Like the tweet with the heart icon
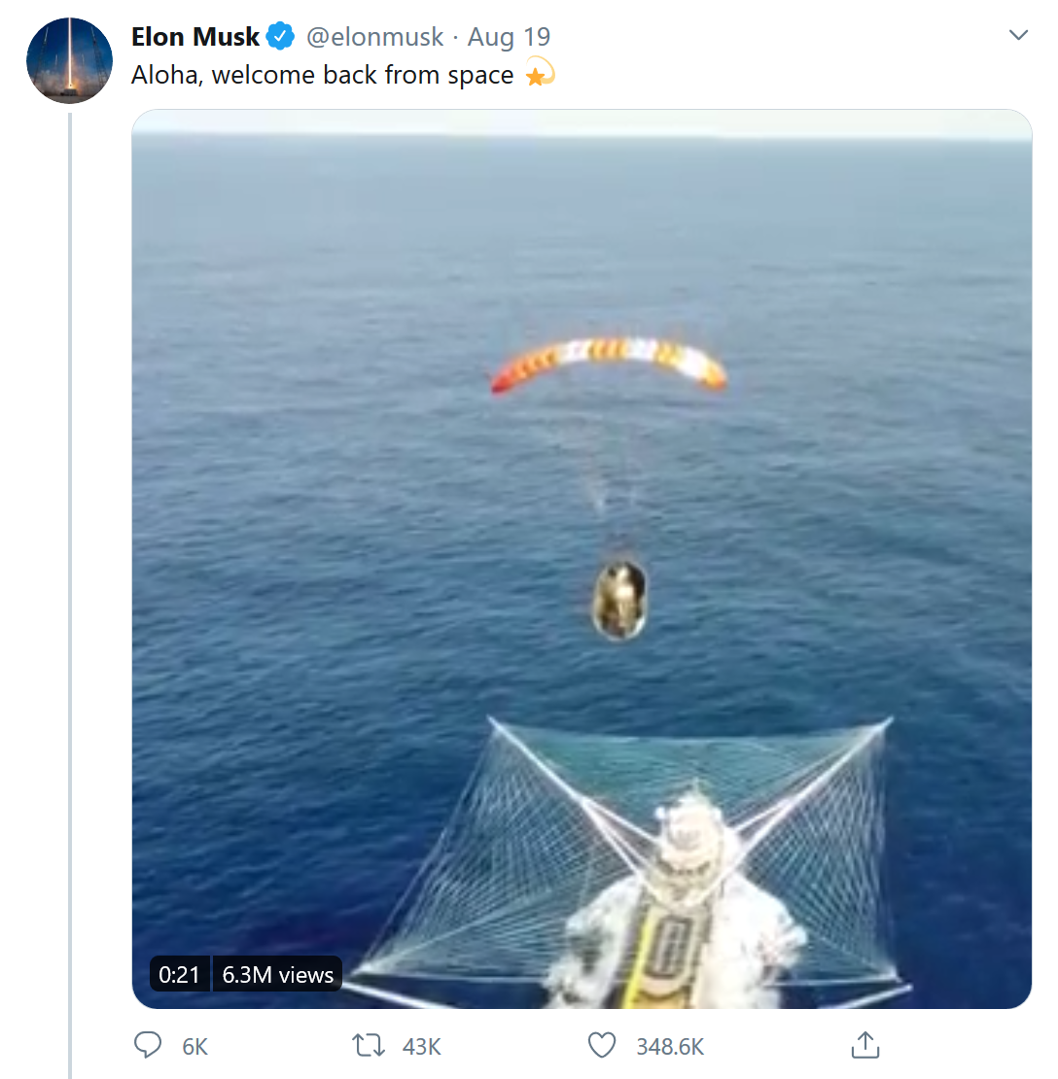Screen dimensions: 1058x1079 (603, 1045)
